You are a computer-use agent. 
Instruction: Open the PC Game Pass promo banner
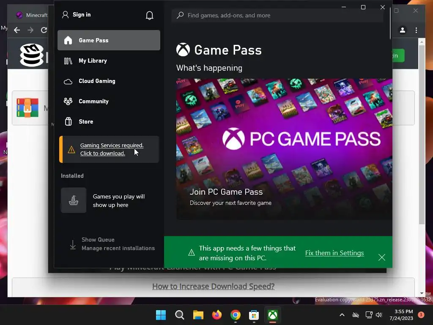pyautogui.click(x=284, y=149)
